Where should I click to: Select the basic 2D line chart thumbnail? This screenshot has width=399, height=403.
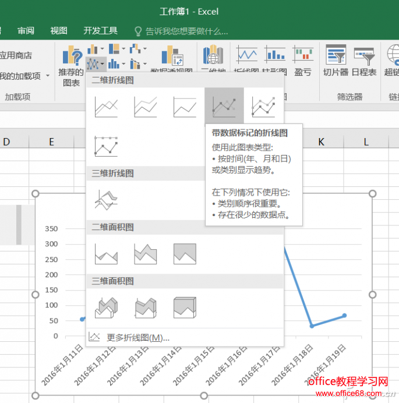click(x=106, y=107)
